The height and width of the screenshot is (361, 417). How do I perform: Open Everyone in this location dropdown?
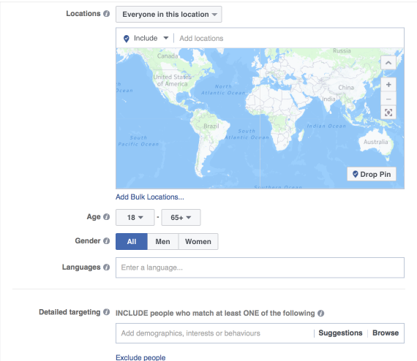click(x=168, y=15)
